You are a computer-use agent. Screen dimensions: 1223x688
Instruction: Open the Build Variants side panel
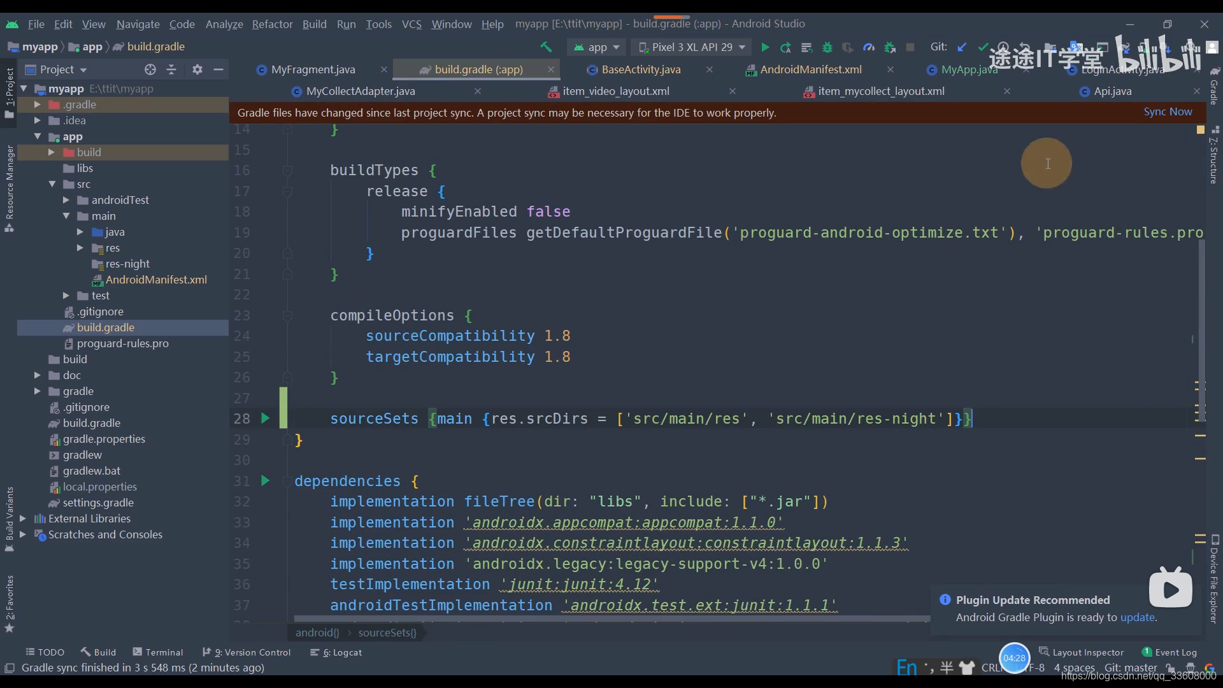(9, 519)
